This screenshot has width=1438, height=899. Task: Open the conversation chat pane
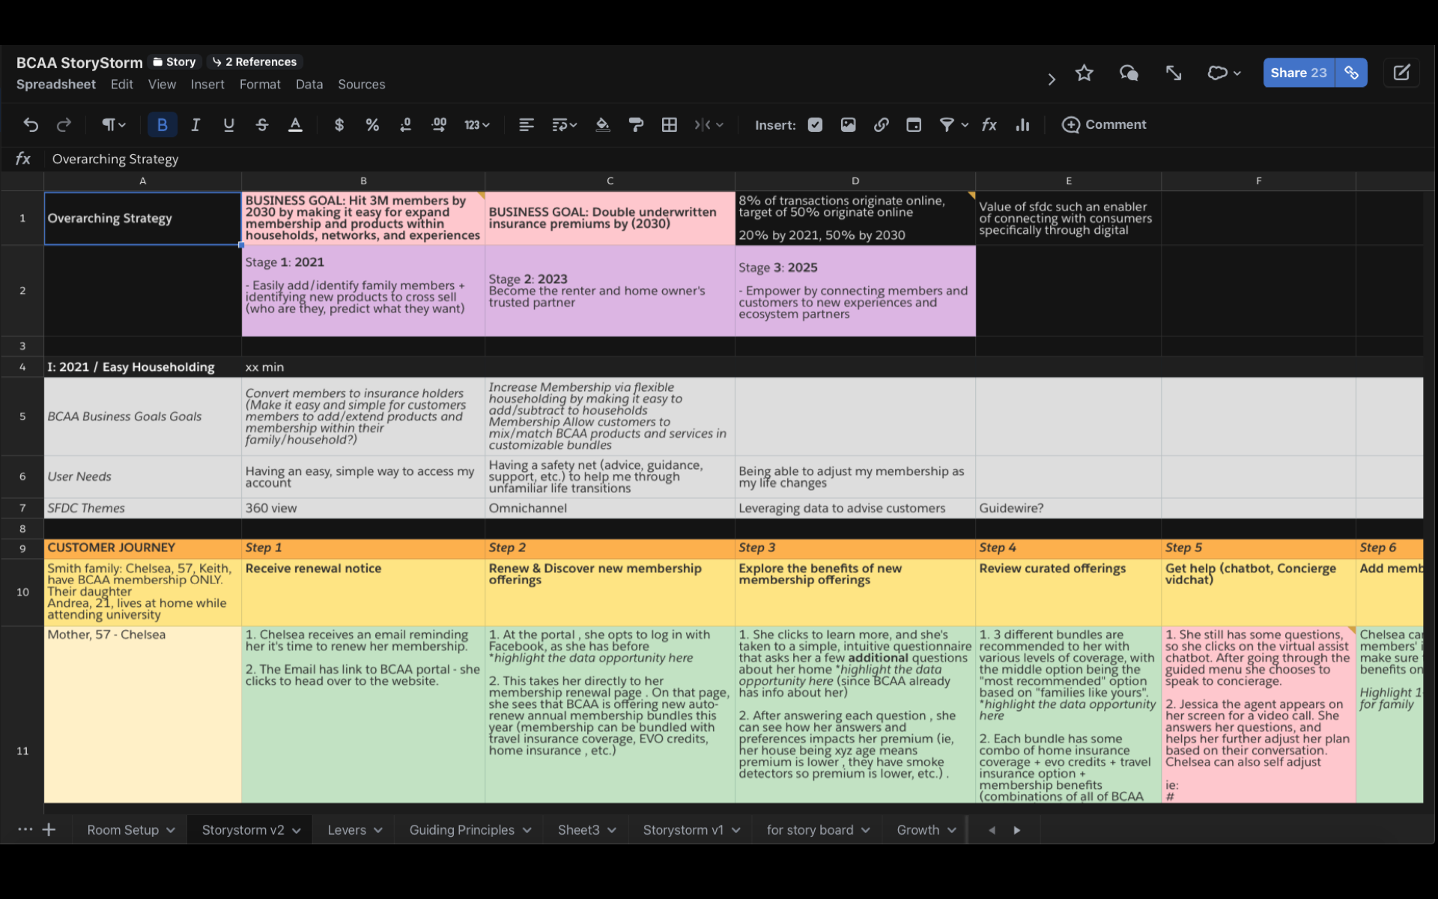[1129, 73]
